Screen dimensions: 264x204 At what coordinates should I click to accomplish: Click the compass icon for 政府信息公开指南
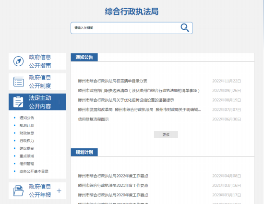click(x=18, y=61)
